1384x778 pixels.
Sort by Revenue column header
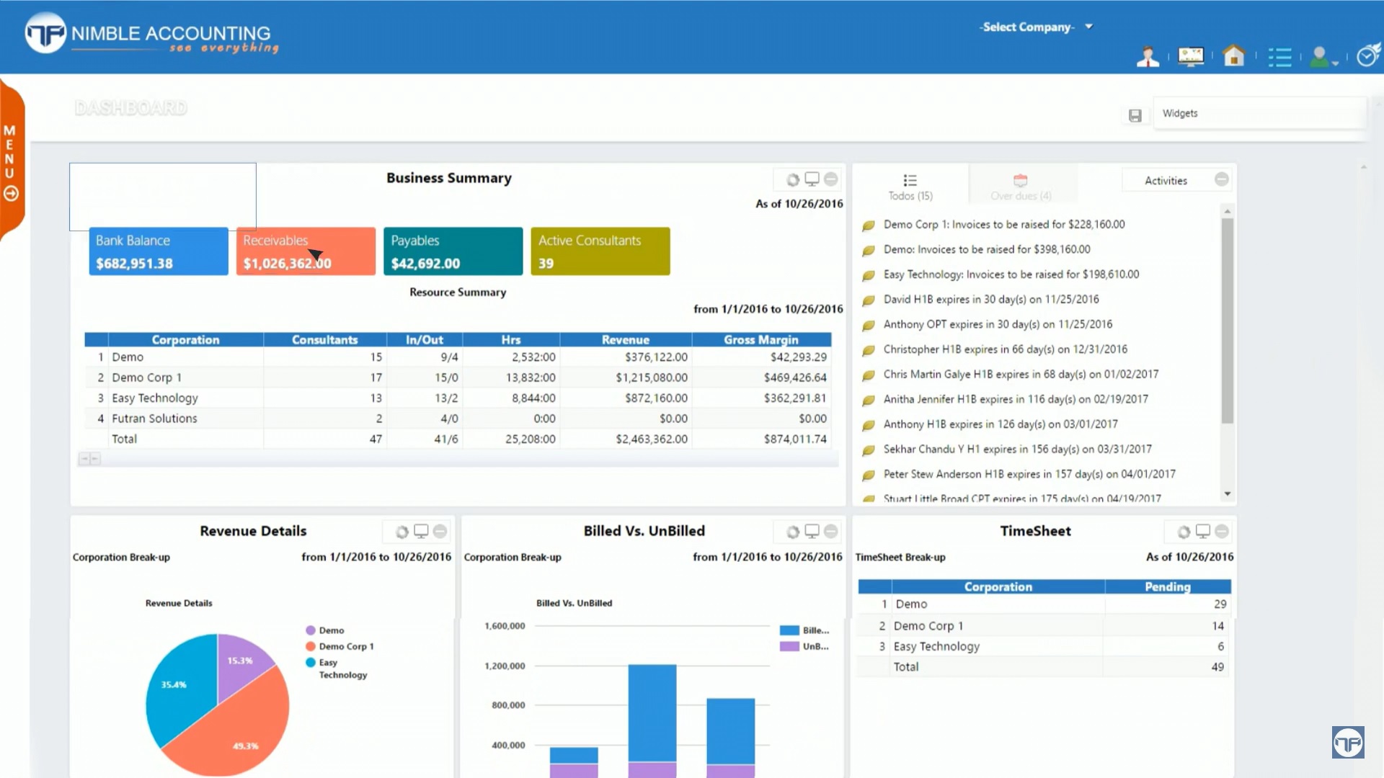[x=626, y=340]
